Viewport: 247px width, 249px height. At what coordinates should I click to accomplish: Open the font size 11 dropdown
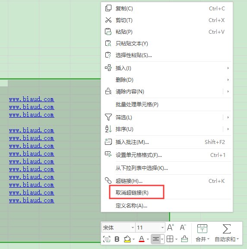coord(162,227)
